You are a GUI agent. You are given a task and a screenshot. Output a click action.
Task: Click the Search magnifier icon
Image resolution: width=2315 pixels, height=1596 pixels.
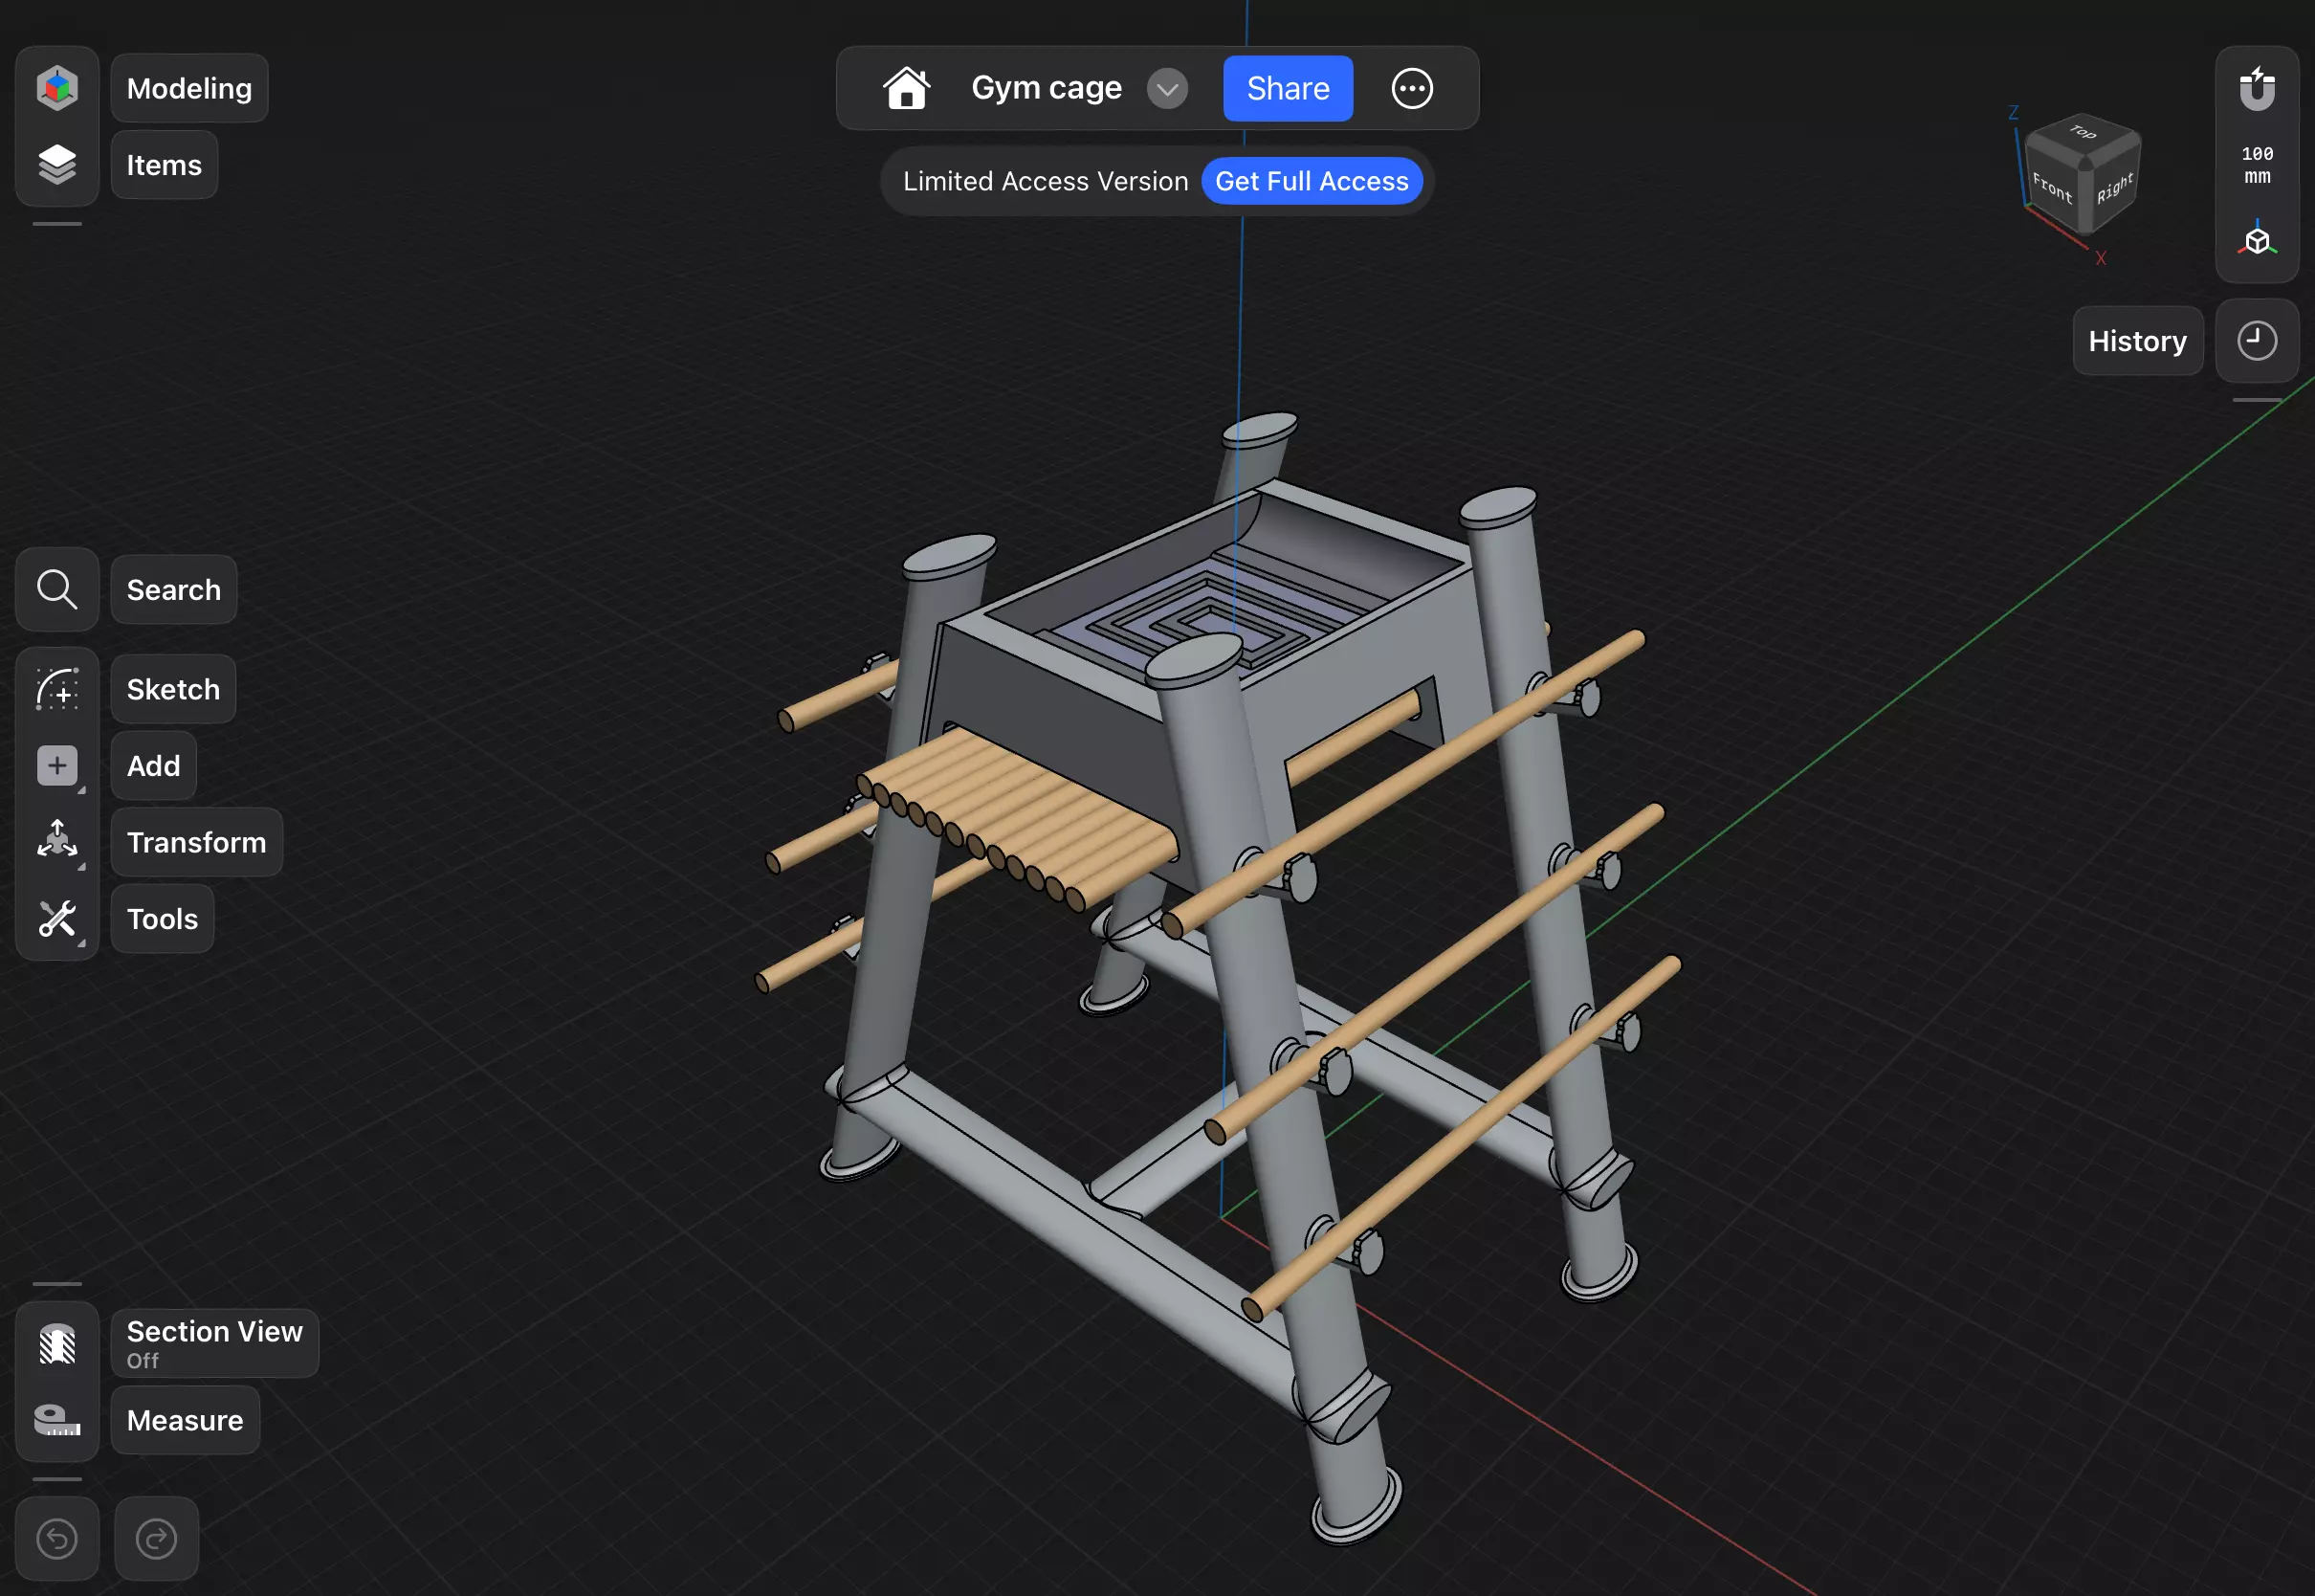[x=57, y=590]
